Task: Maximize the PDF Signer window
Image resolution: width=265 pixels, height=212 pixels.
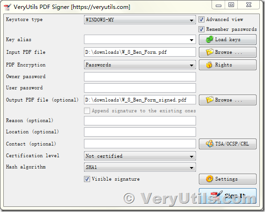Action: pos(231,5)
